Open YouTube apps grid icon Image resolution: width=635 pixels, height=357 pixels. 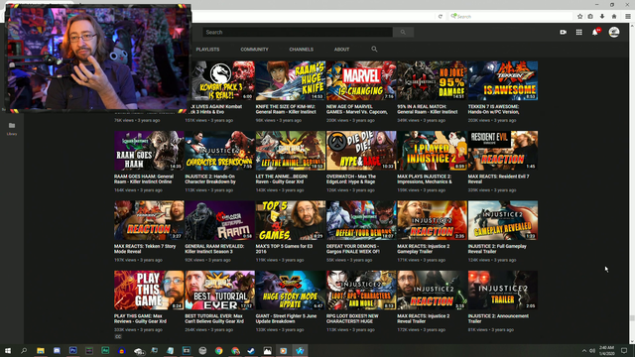[x=579, y=32]
